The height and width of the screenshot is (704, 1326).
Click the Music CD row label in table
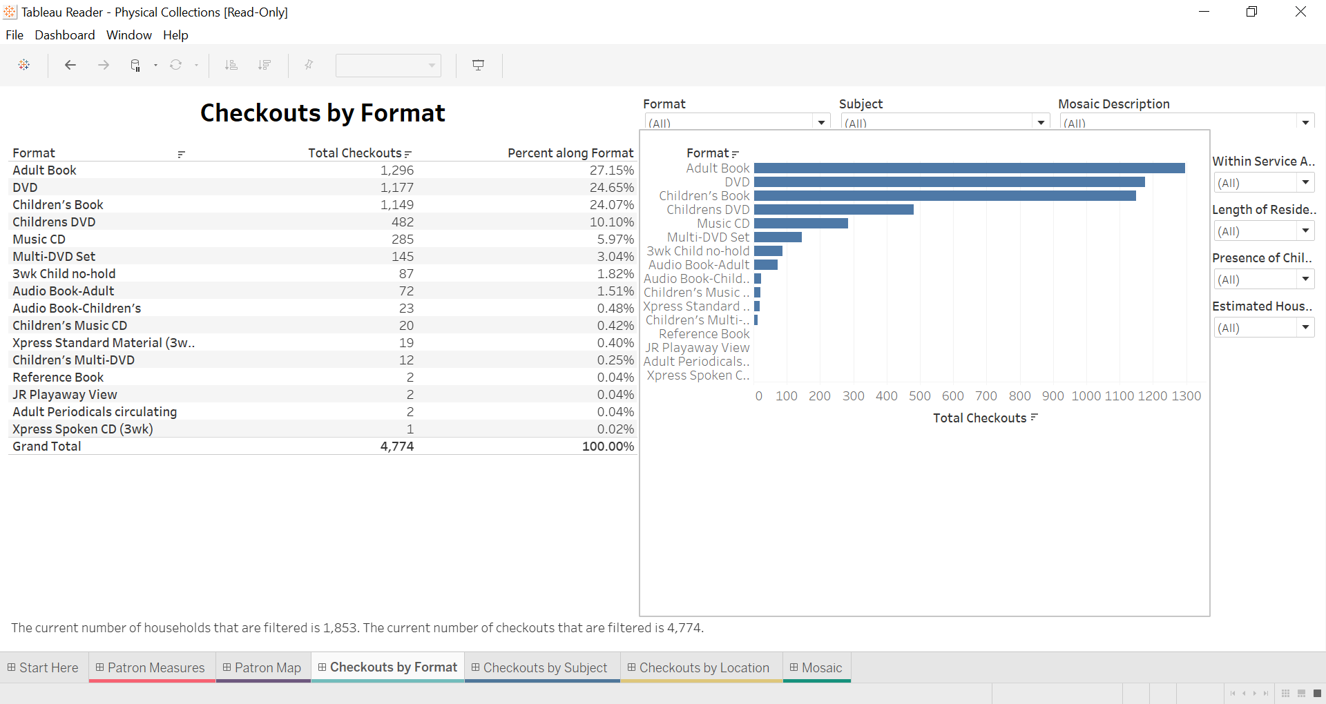coord(39,239)
